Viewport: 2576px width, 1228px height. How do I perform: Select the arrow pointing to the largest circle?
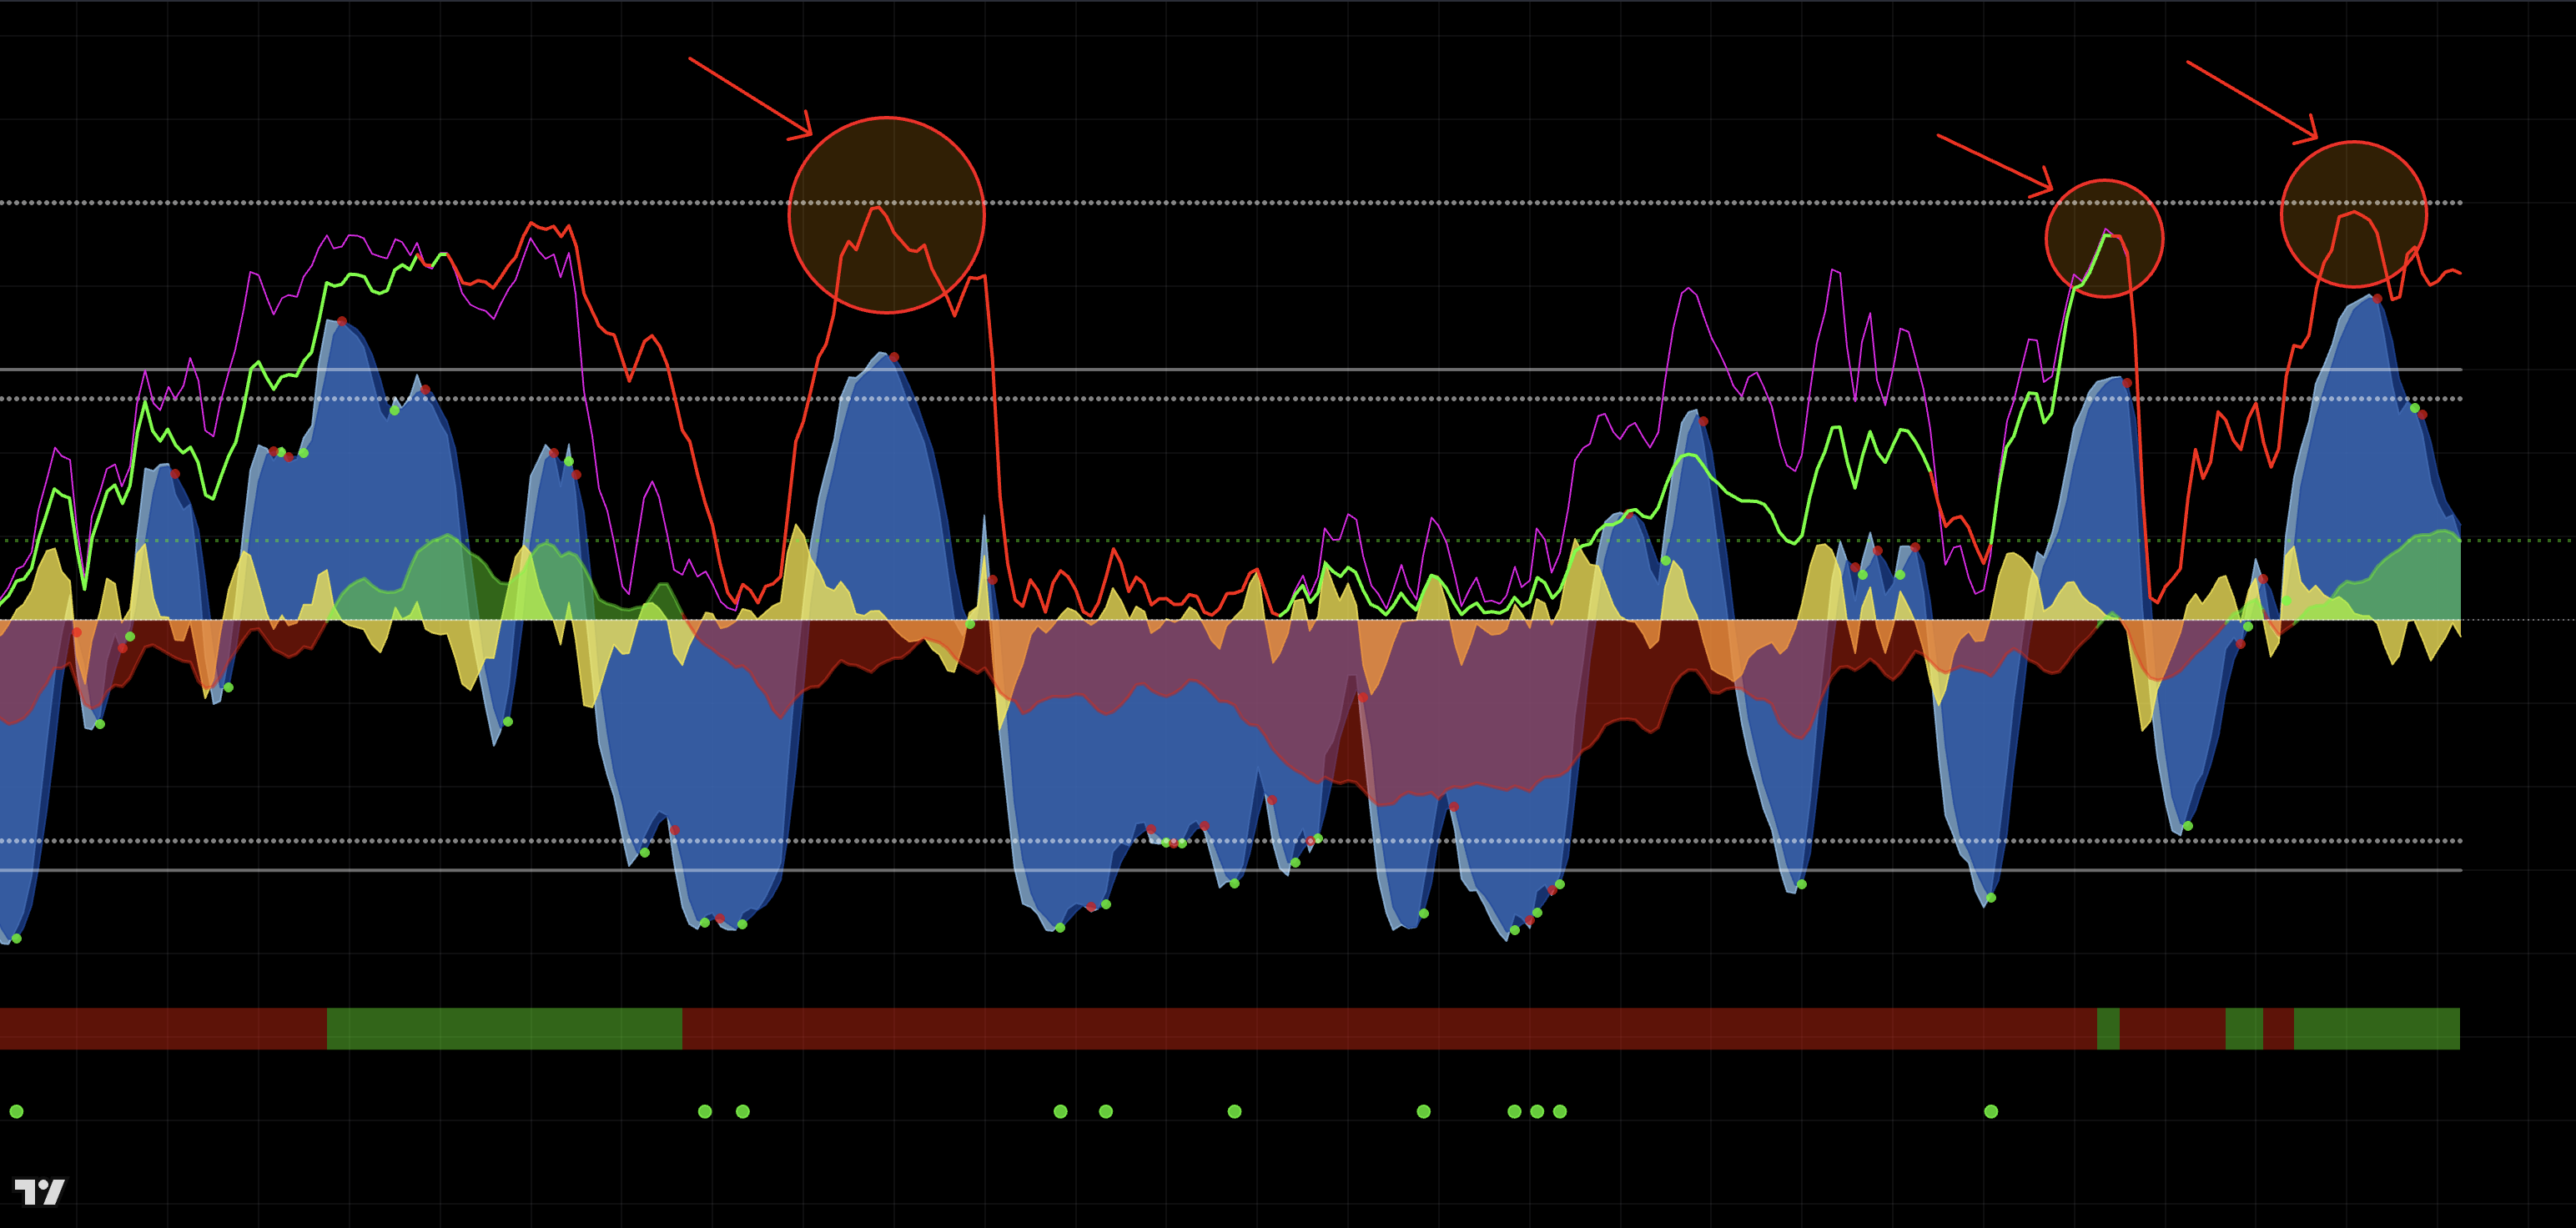point(748,96)
